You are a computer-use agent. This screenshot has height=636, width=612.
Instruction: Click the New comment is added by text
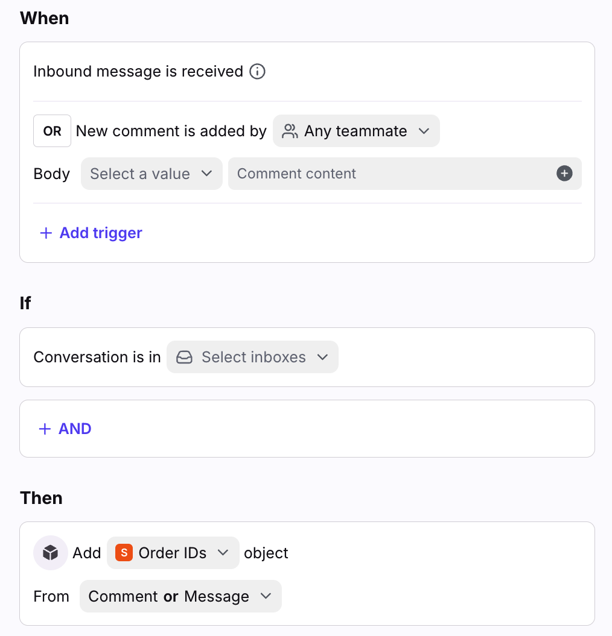click(171, 131)
